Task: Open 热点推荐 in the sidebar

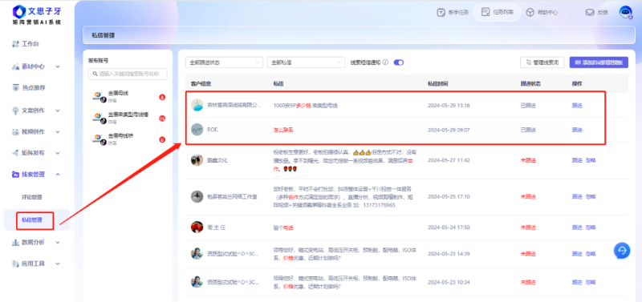Action: (x=29, y=87)
